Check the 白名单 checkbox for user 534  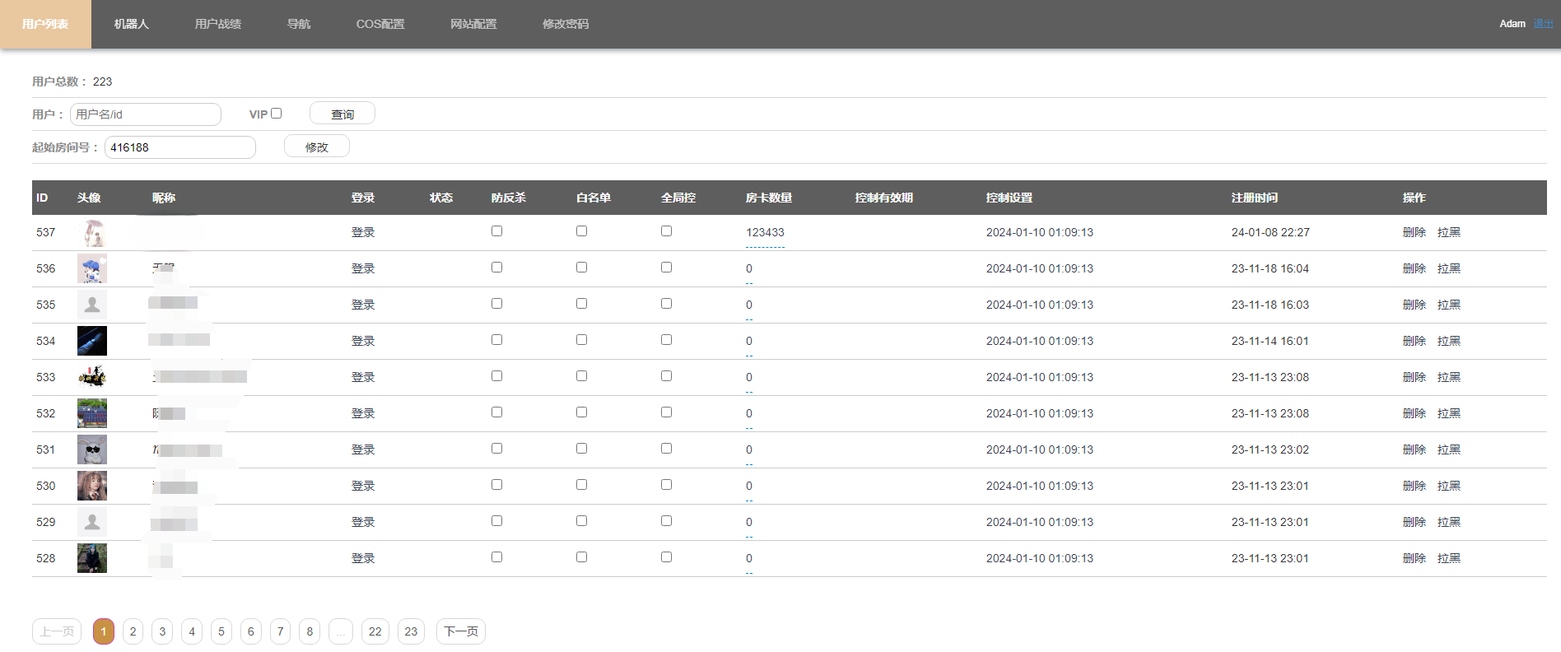[x=581, y=340]
